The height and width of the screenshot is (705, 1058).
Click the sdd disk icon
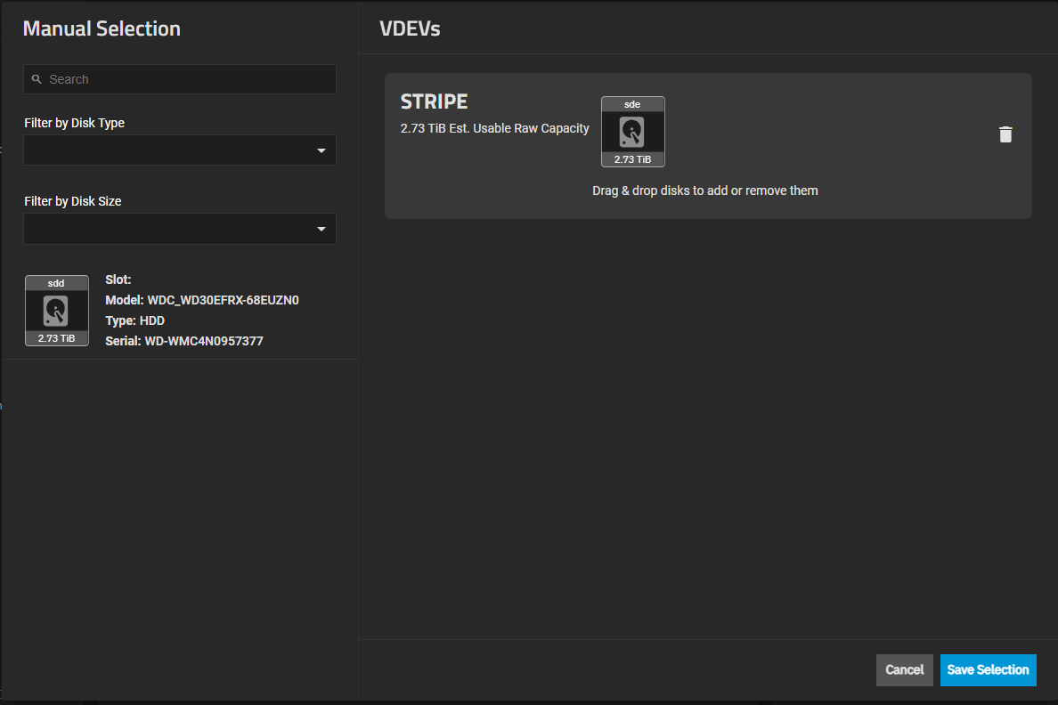click(x=56, y=311)
